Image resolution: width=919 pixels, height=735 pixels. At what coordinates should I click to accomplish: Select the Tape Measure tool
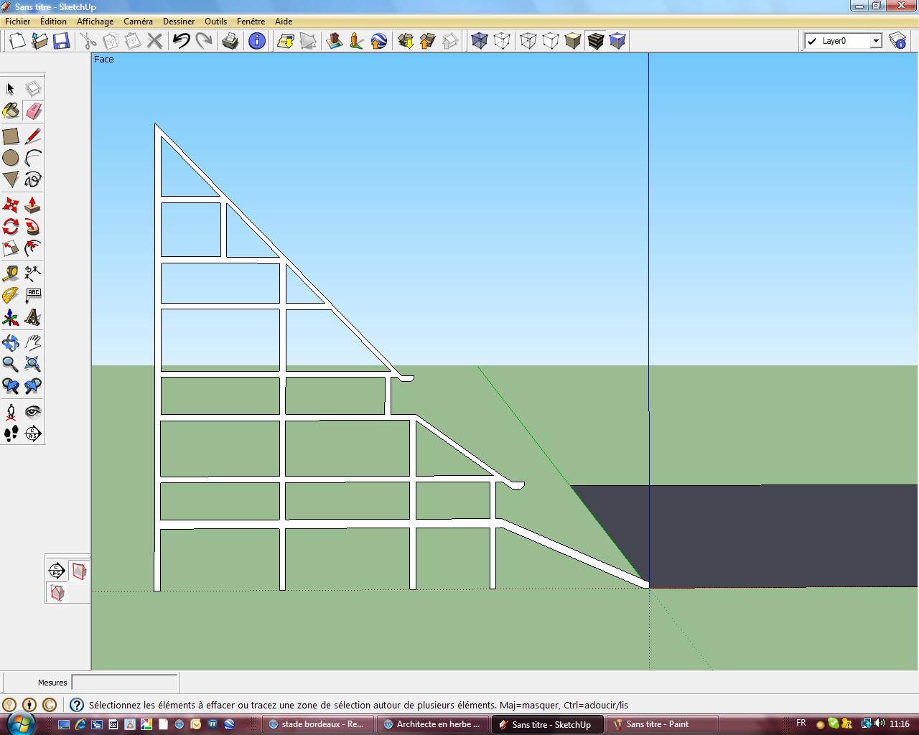coord(11,273)
